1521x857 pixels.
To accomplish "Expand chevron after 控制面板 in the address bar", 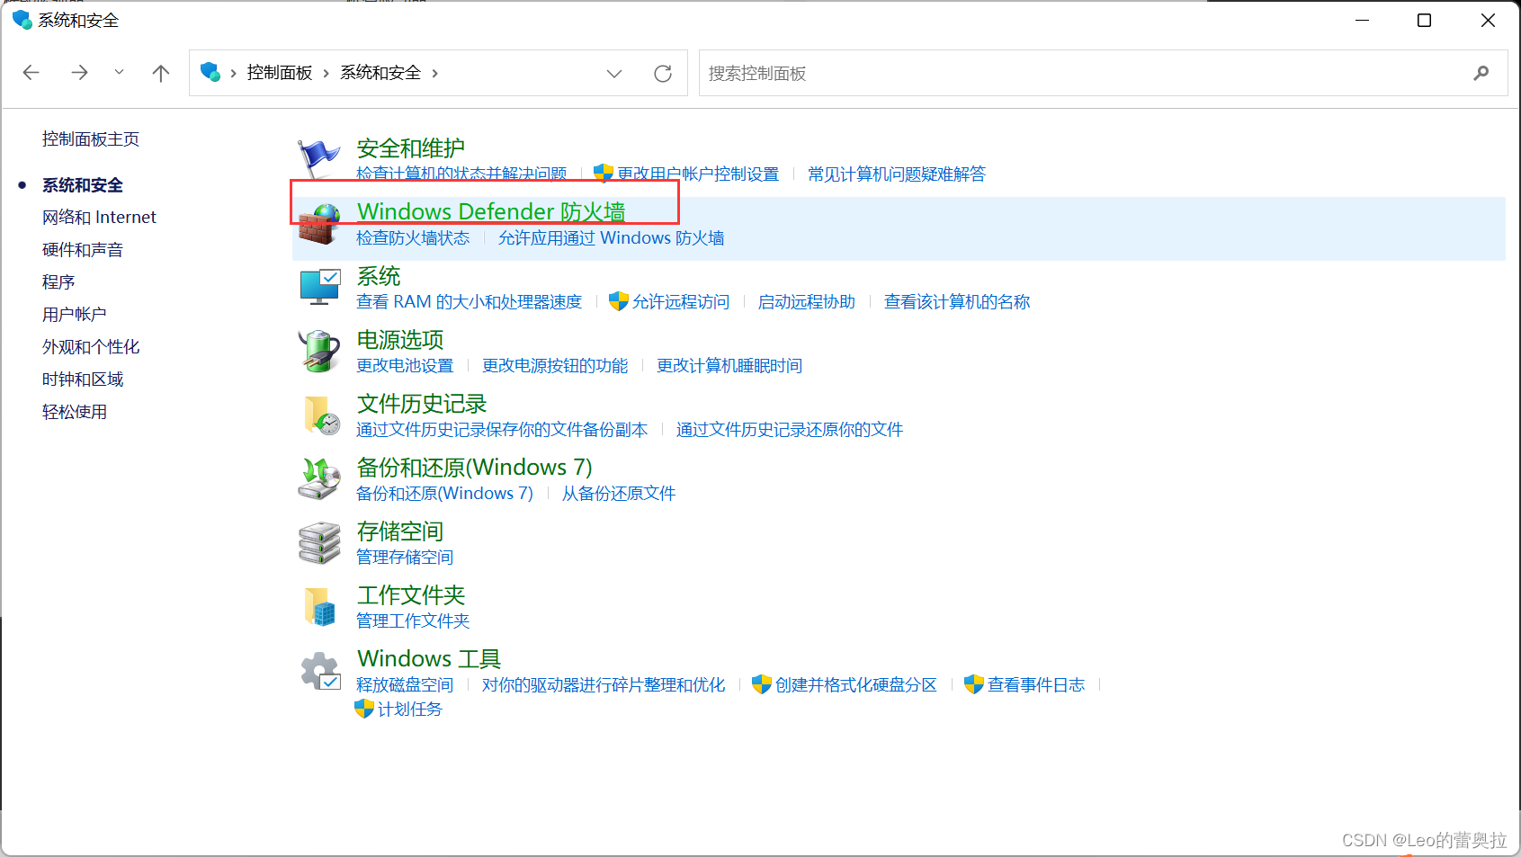I will point(326,73).
